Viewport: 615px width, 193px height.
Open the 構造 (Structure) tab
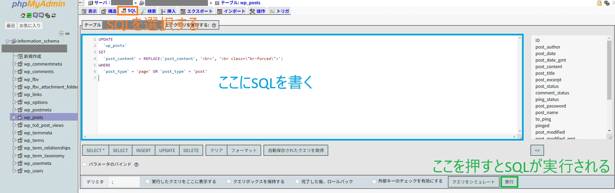[x=109, y=11]
